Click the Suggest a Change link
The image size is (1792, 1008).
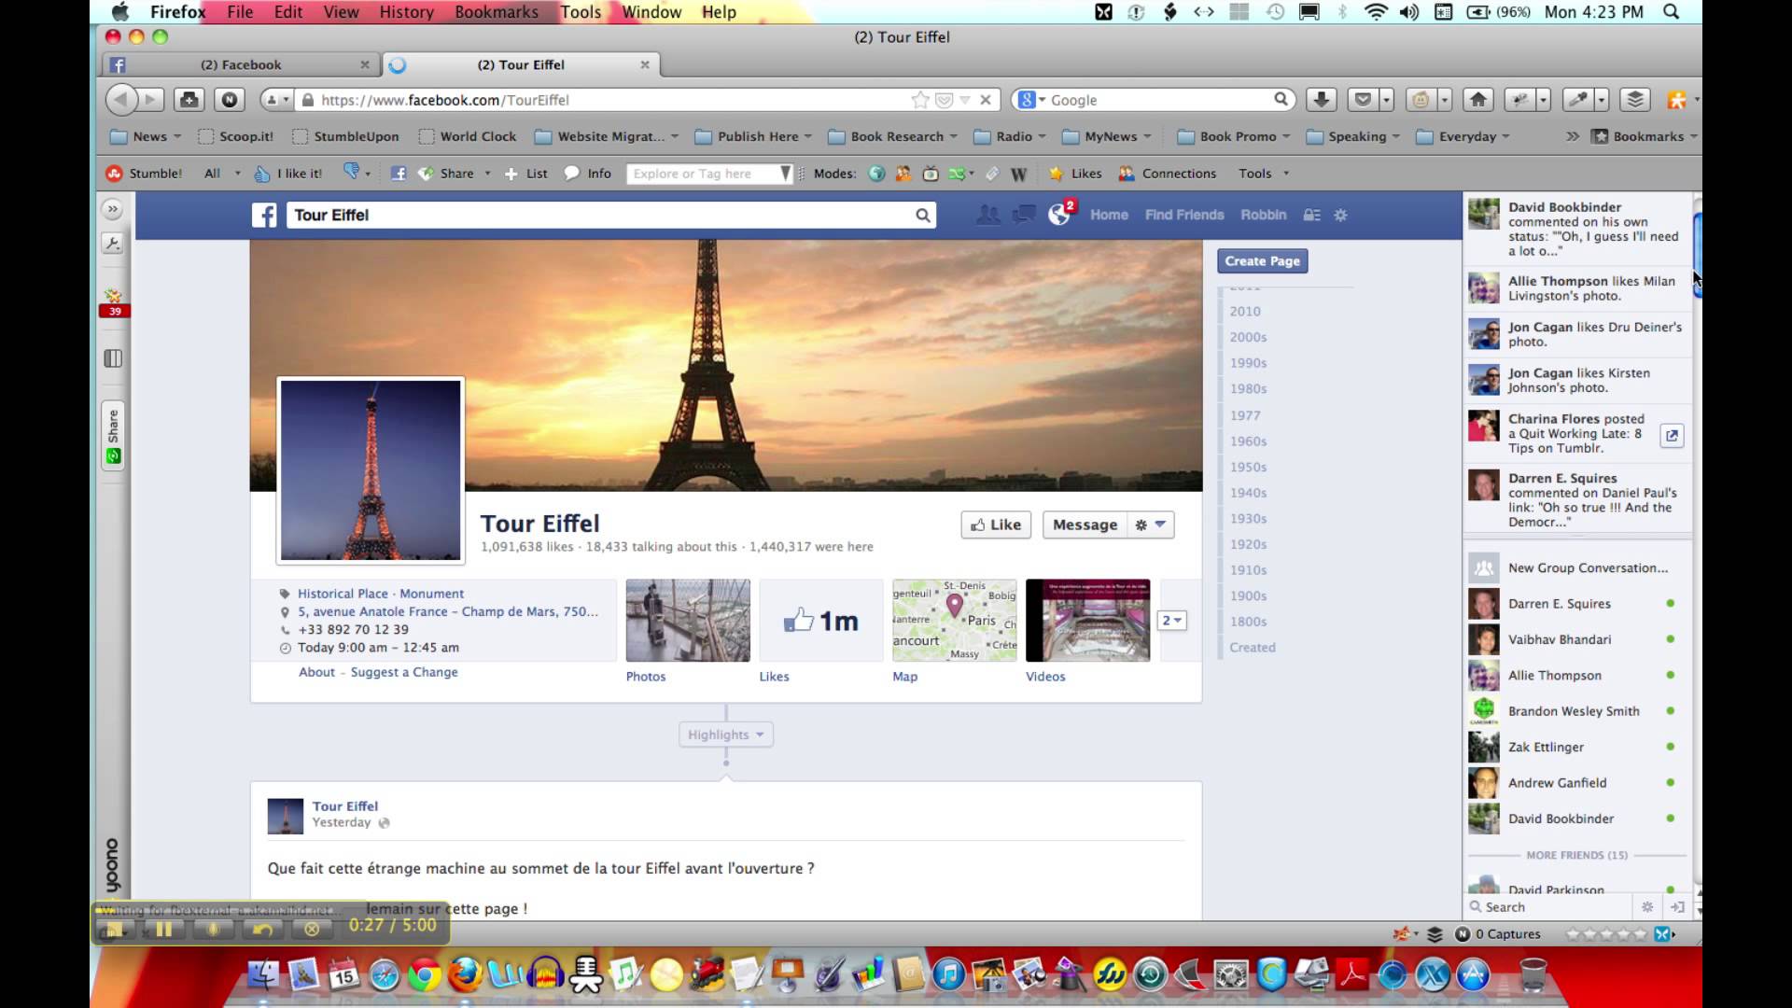(404, 672)
